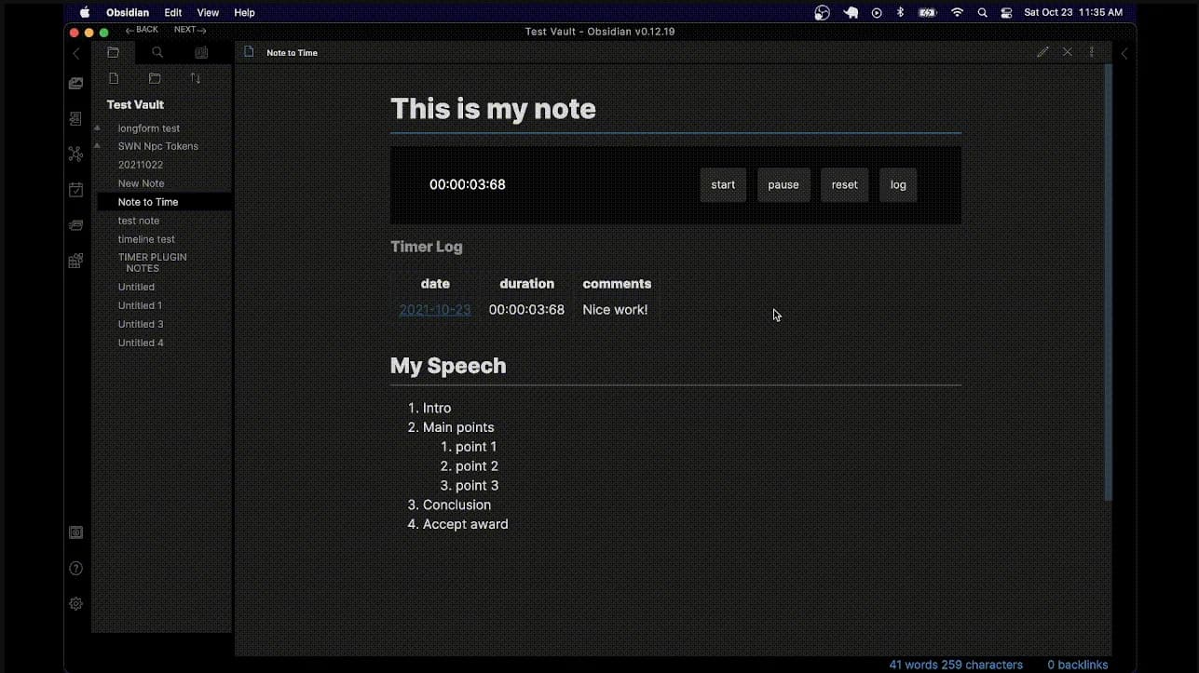Open the help question mark icon
1199x673 pixels.
point(76,569)
